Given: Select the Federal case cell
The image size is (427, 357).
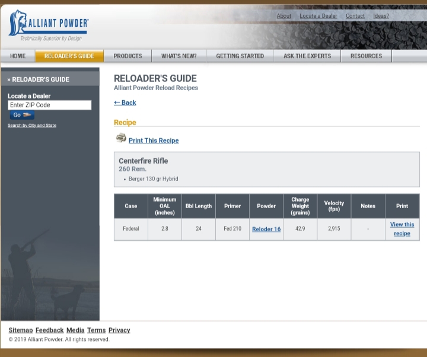Looking at the screenshot, I should (131, 229).
